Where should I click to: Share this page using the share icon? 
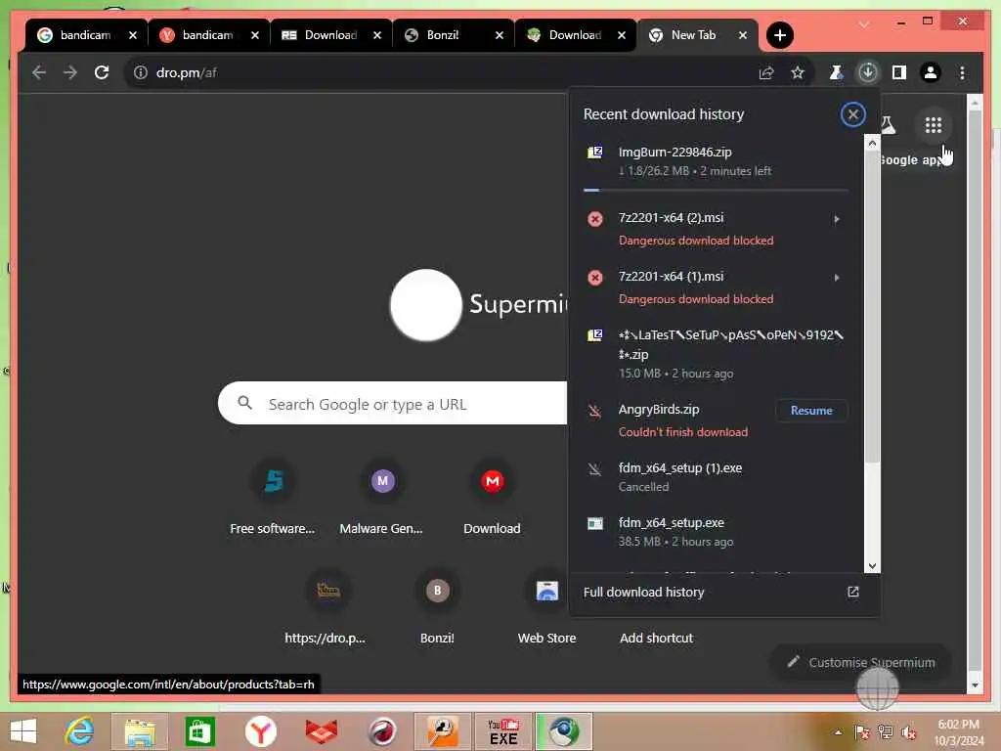point(766,72)
